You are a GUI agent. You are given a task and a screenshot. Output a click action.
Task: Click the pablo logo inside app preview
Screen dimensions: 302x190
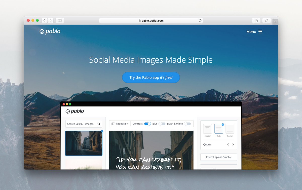[x=75, y=111]
